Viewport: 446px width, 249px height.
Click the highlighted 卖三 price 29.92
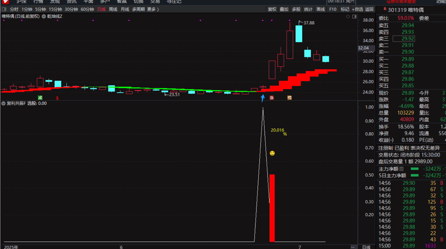[x=407, y=39]
